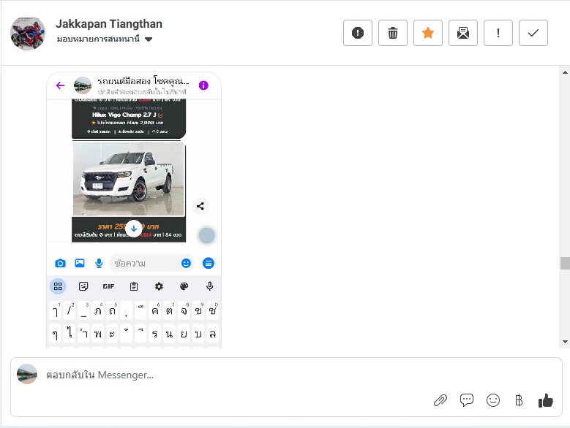Click the keyboard sticker icon
Viewport: 570px width, 428px height.
83,286
